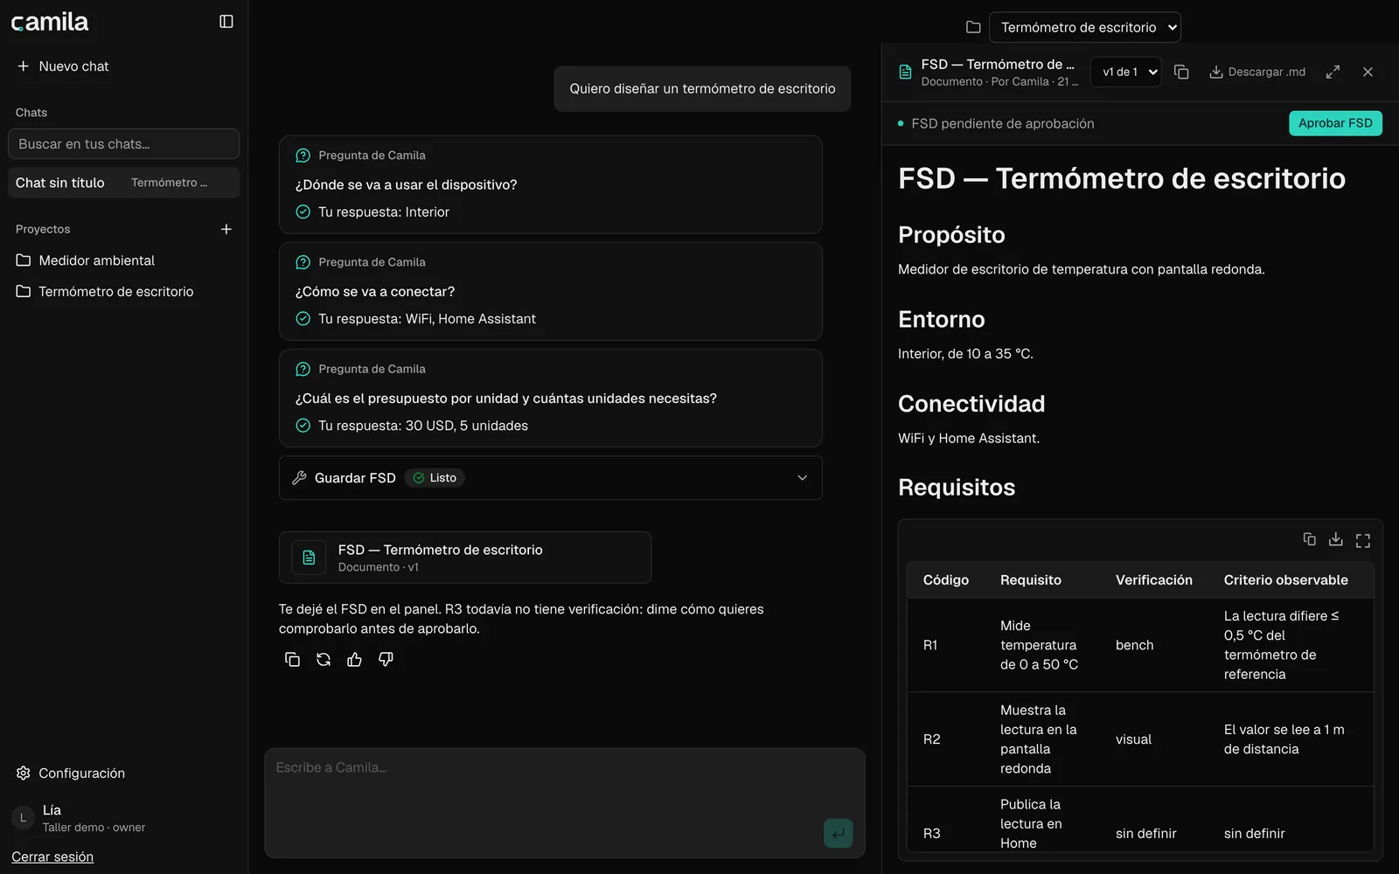
Task: Download the Requisitos table
Action: tap(1335, 539)
